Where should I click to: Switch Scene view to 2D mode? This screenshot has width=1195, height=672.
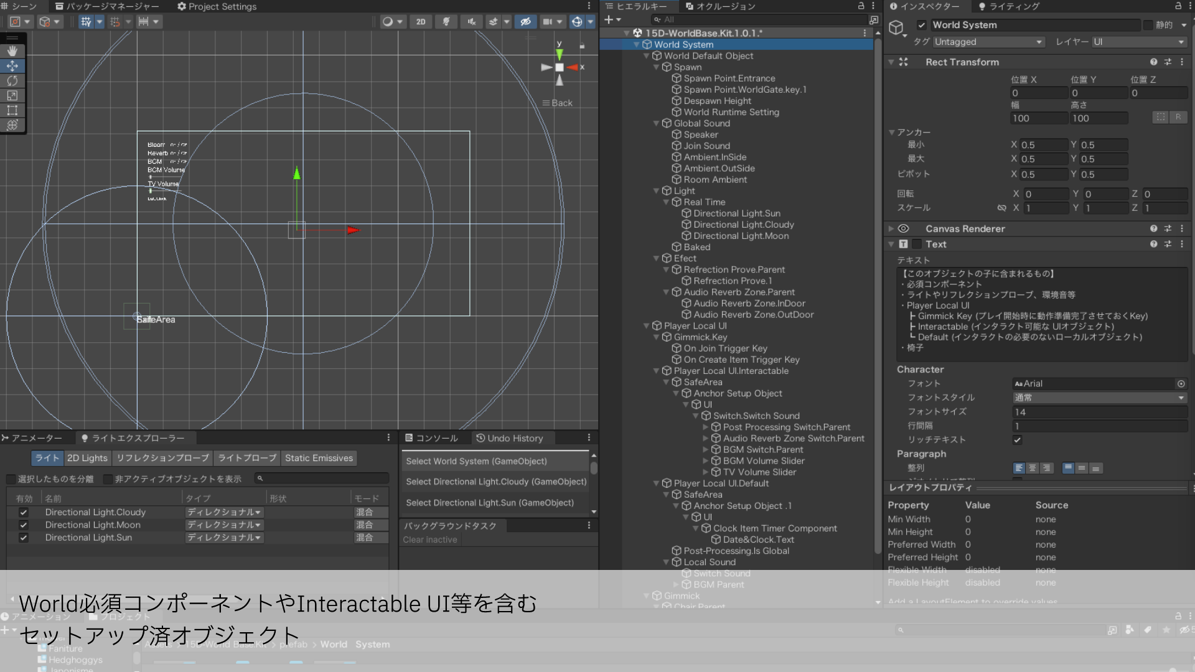click(421, 21)
